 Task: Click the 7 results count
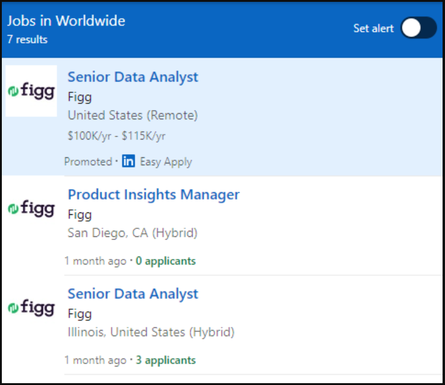[28, 39]
